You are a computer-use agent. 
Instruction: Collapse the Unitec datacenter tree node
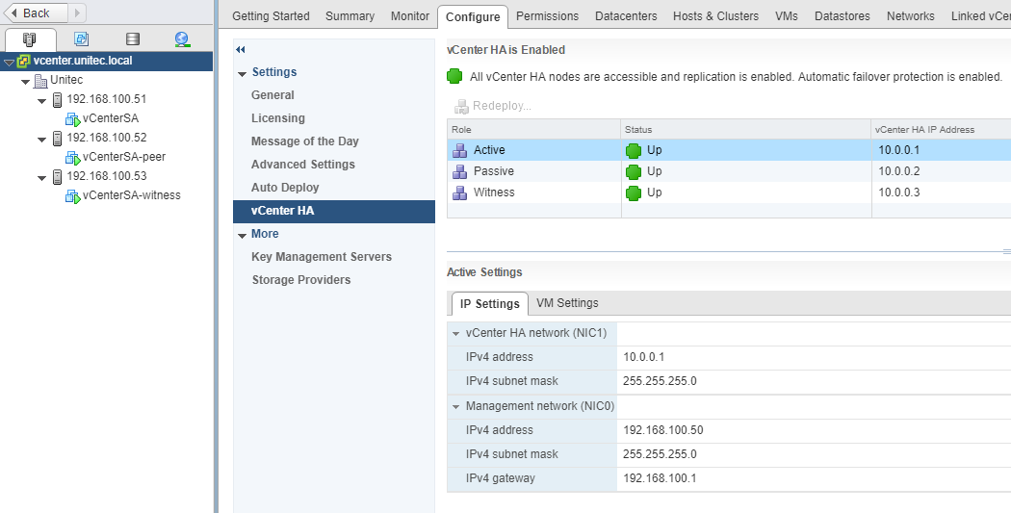point(26,82)
